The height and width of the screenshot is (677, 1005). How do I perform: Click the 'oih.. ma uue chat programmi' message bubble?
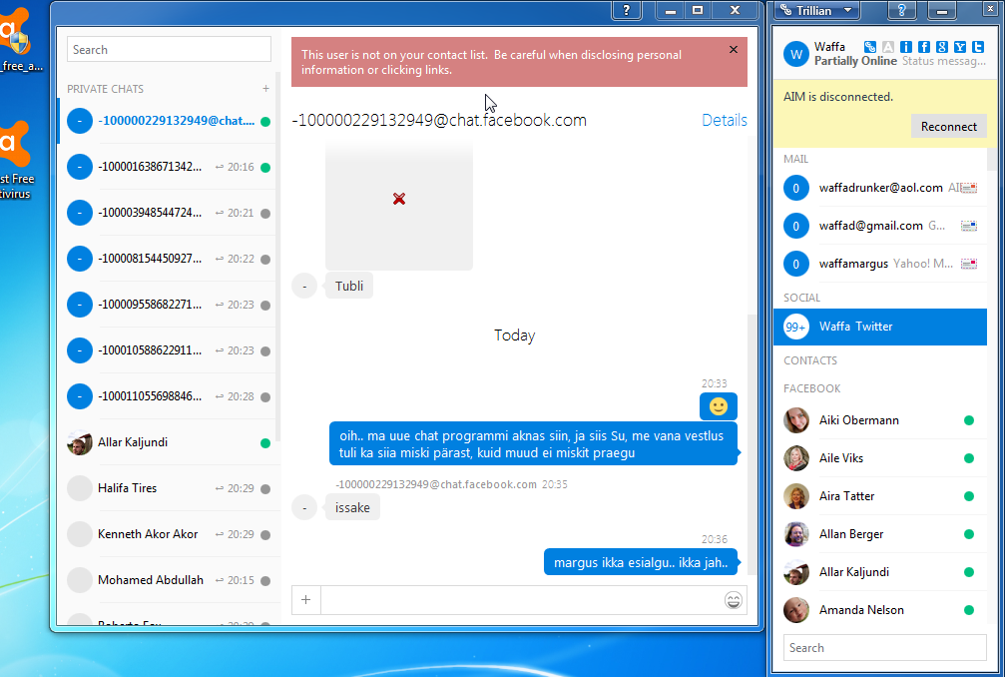click(533, 443)
